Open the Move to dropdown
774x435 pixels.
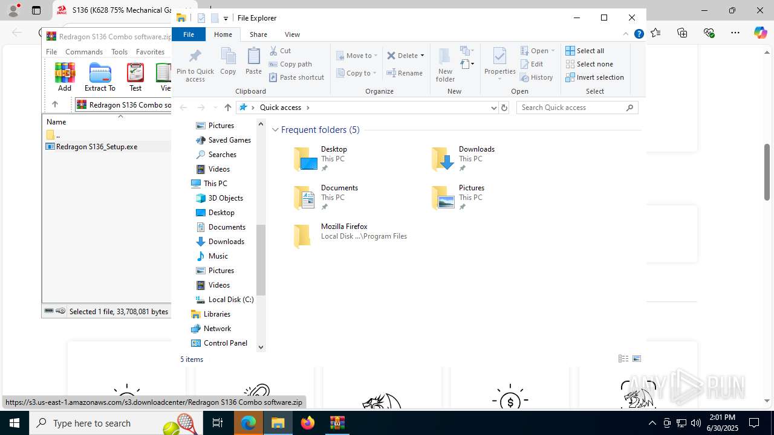point(357,56)
